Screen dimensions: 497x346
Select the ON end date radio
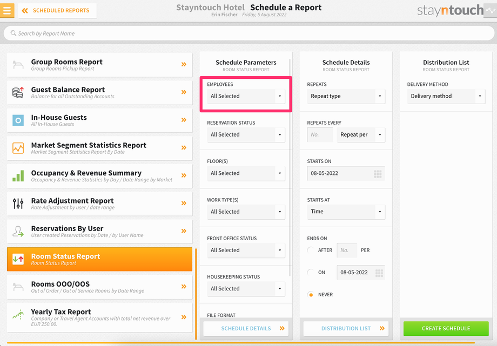(x=311, y=272)
